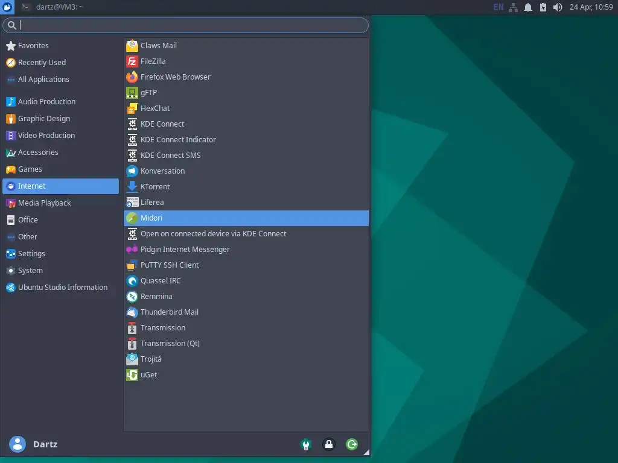Viewport: 618px width, 463px height.
Task: Launch Remmina remote desktop
Action: point(246,297)
